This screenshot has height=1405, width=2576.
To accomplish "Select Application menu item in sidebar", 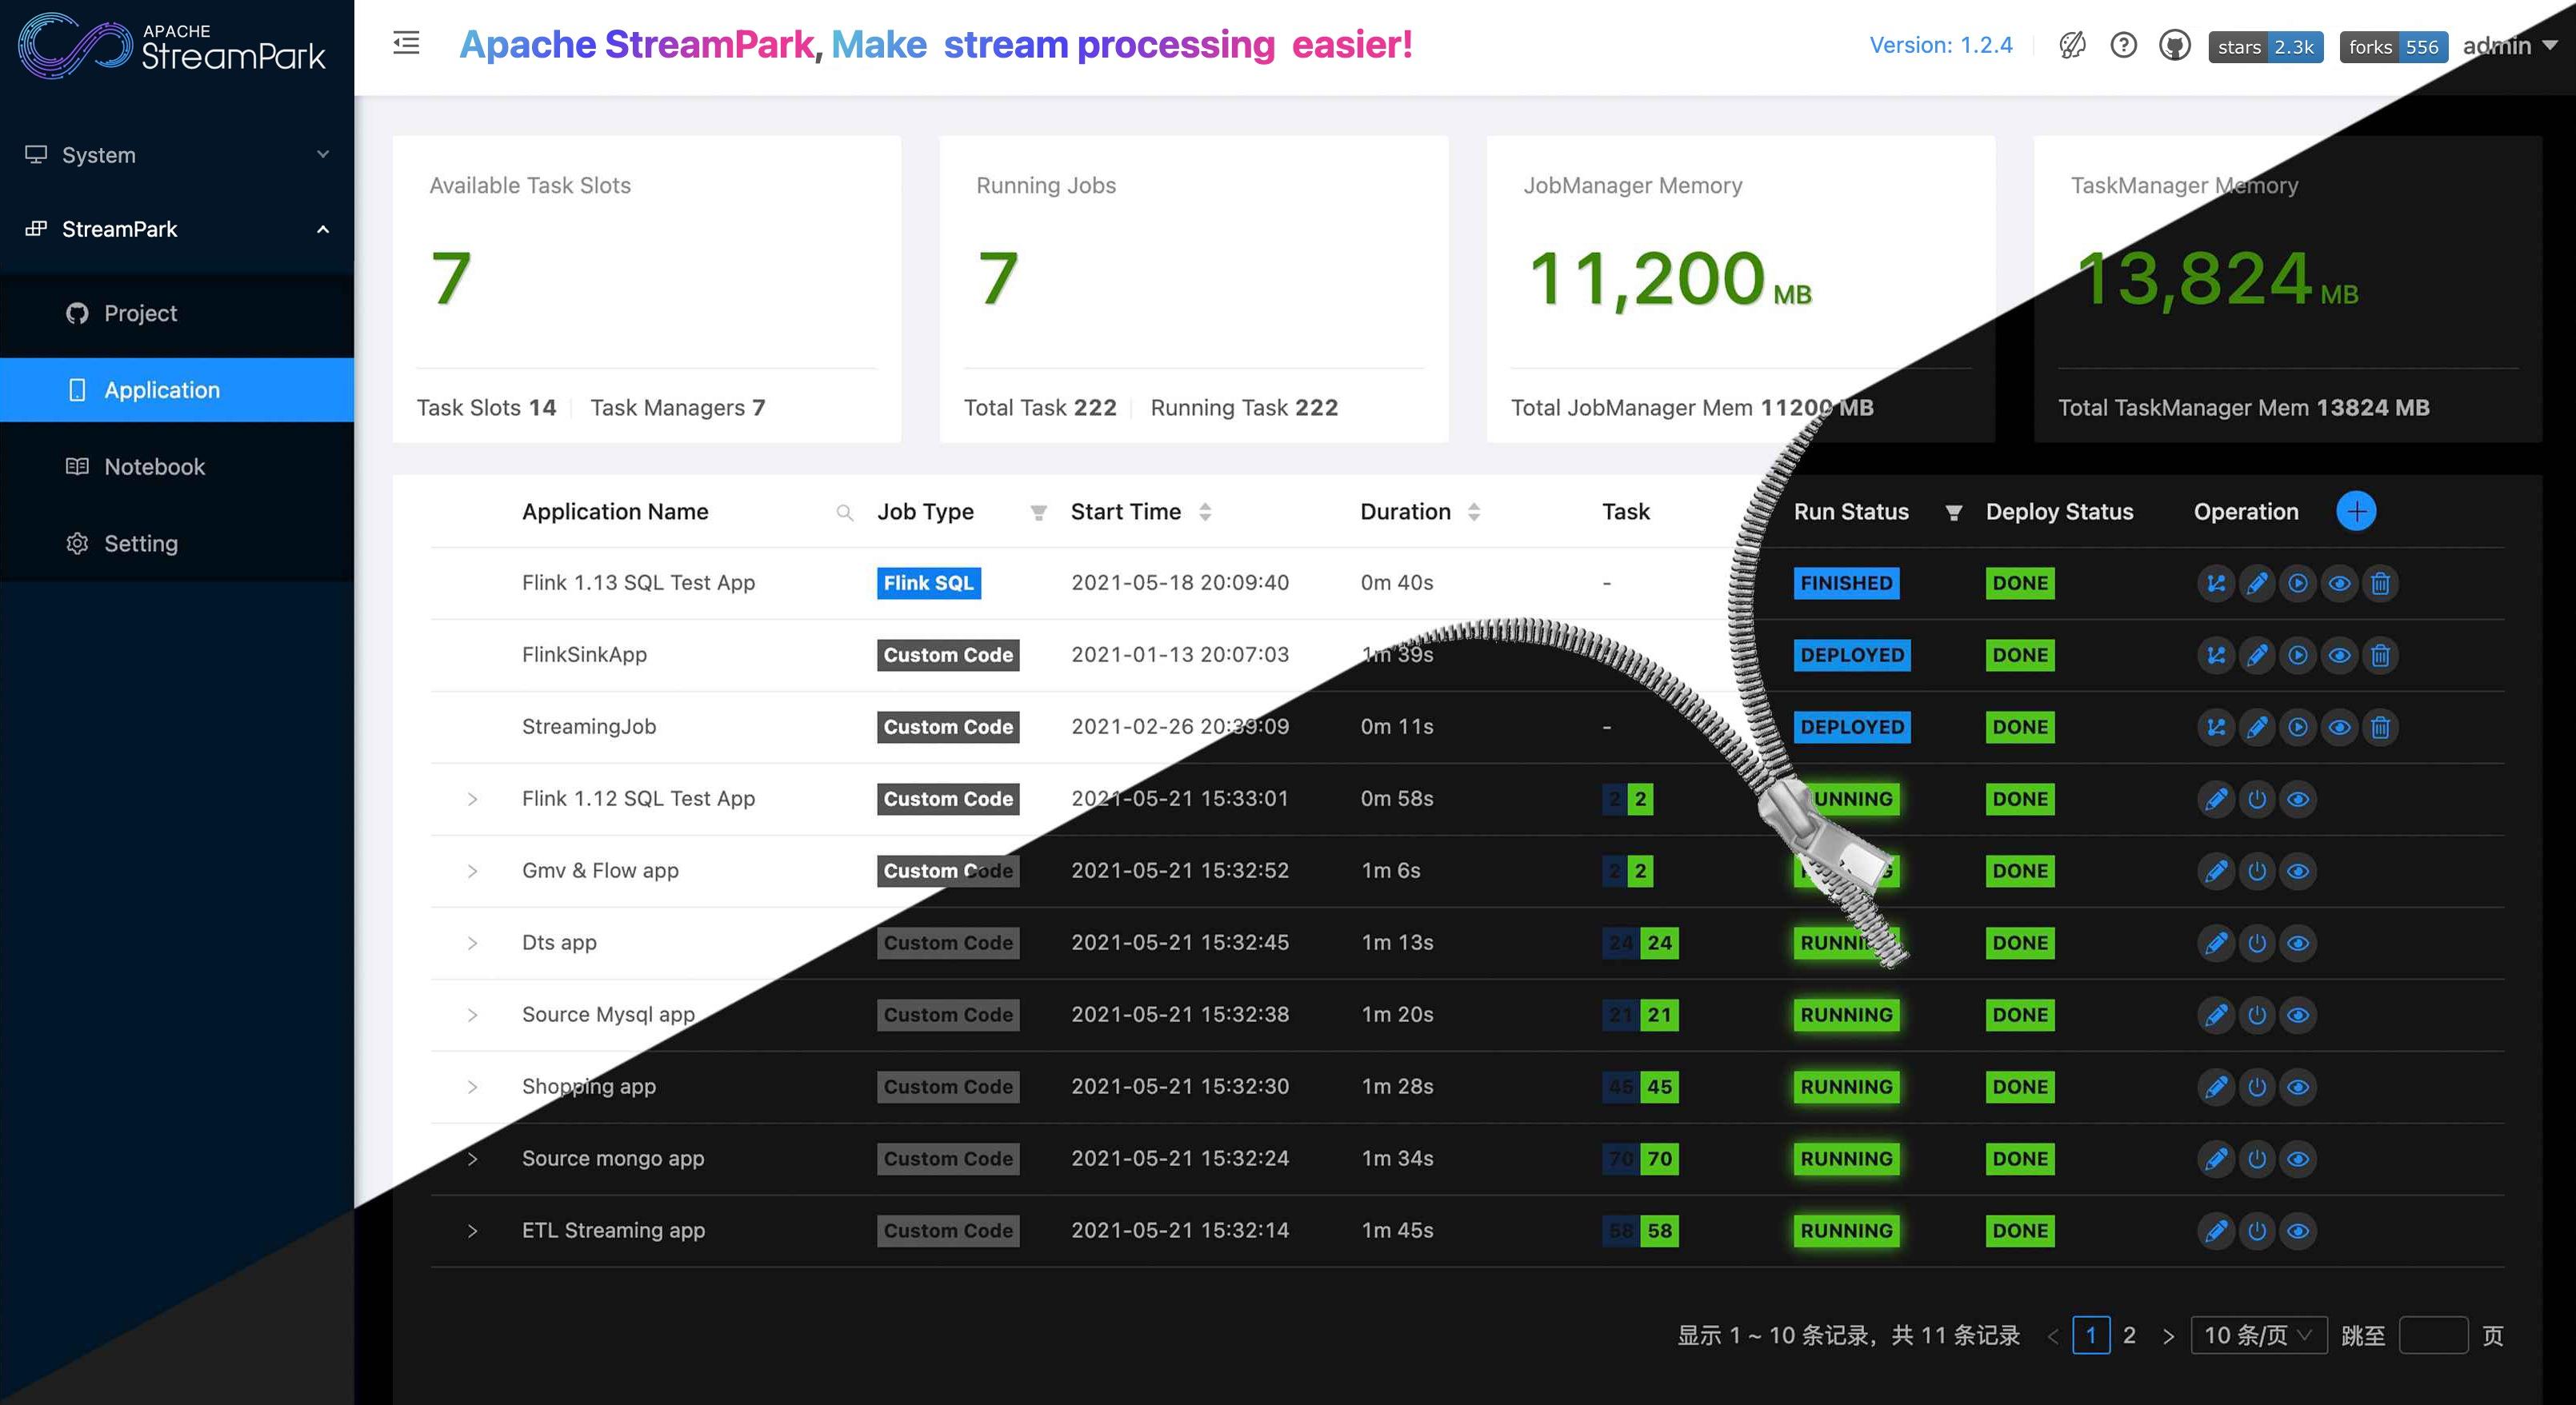I will point(161,388).
